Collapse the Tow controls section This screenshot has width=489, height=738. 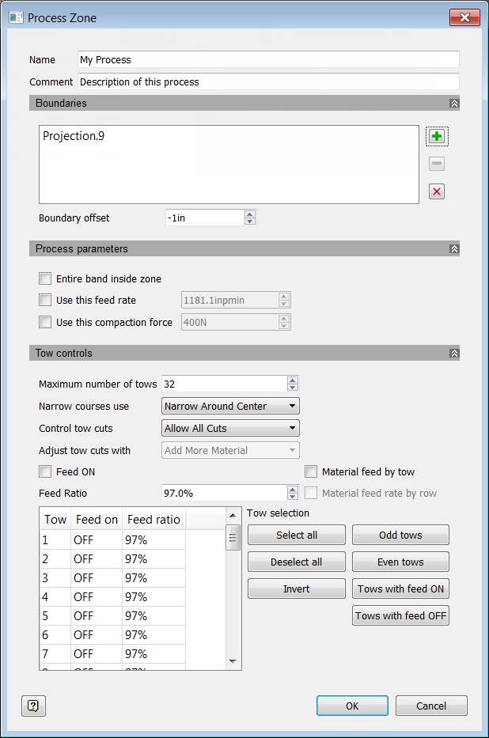point(454,353)
